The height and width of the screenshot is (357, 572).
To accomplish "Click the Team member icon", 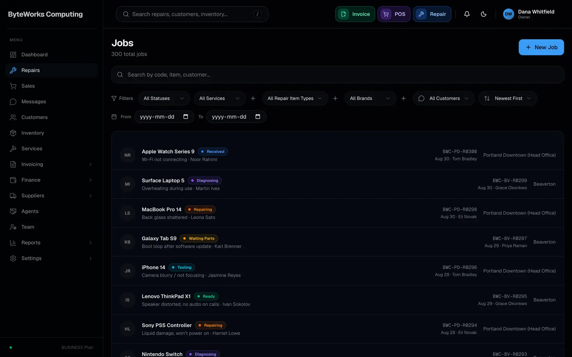I will (x=13, y=227).
